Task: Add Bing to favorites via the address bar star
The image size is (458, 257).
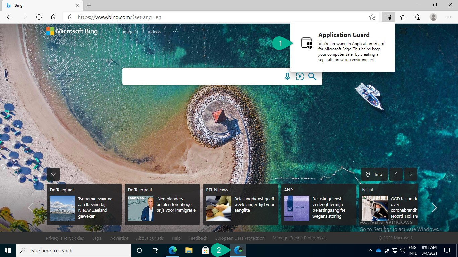Action: pos(372,17)
